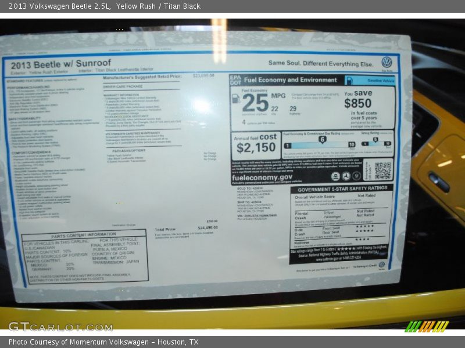Screen dimensions: 465x348
Task: Click the "Driver Care Package" heading
Action: click(123, 86)
